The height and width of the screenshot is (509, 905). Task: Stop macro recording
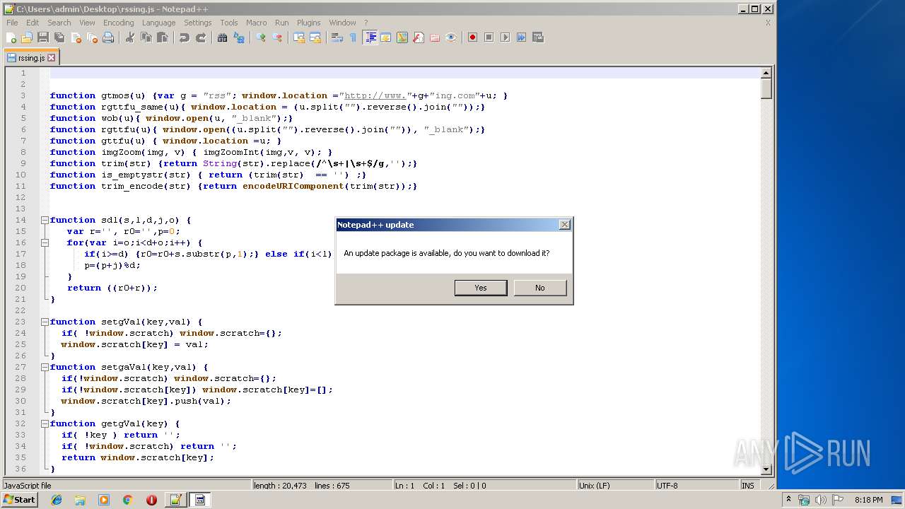[x=489, y=37]
